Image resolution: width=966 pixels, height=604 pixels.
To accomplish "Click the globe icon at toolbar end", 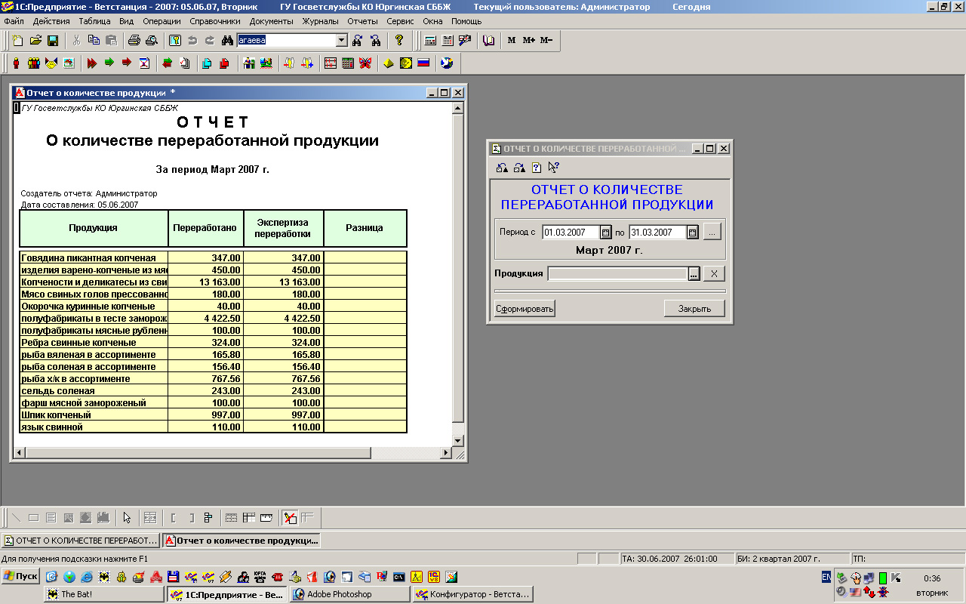I will [447, 63].
